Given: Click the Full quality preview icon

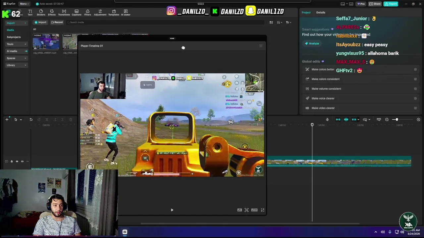Looking at the screenshot, I should tap(239, 210).
